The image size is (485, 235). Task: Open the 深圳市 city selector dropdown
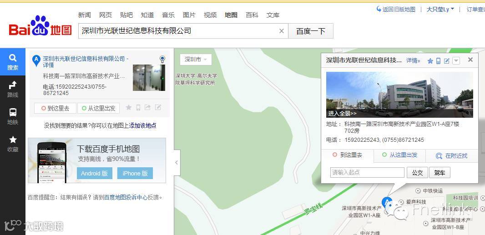point(196,60)
